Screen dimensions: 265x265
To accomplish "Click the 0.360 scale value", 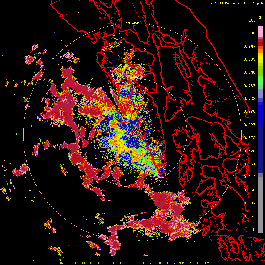I will (249, 190).
